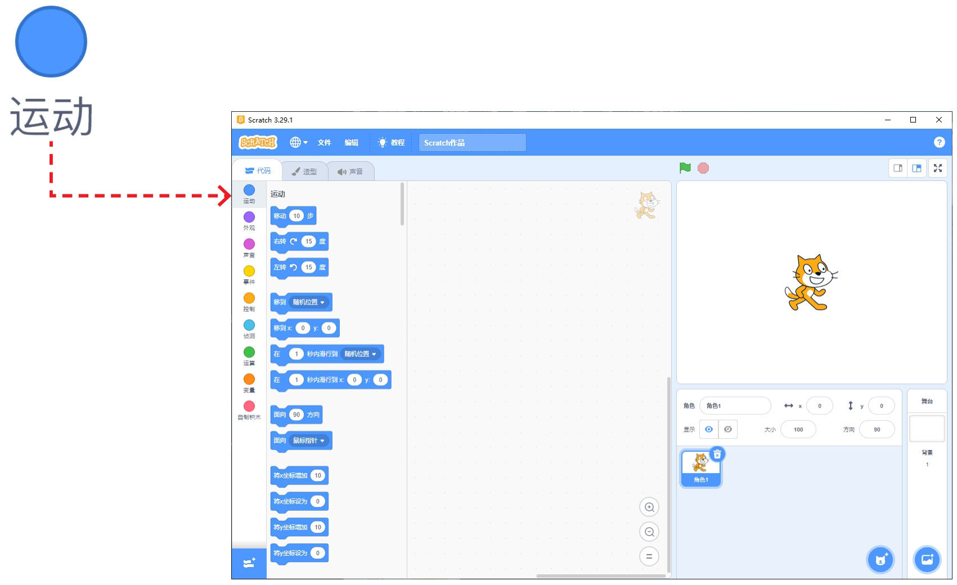This screenshot has width=957, height=585.
Task: Open the 文件 menu
Action: pos(324,143)
